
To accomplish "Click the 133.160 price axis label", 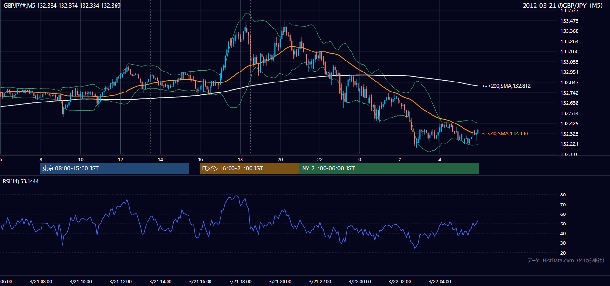I will point(569,52).
